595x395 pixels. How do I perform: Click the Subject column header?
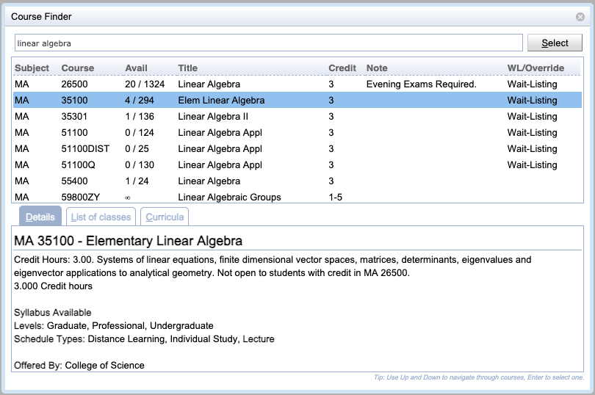[x=32, y=68]
